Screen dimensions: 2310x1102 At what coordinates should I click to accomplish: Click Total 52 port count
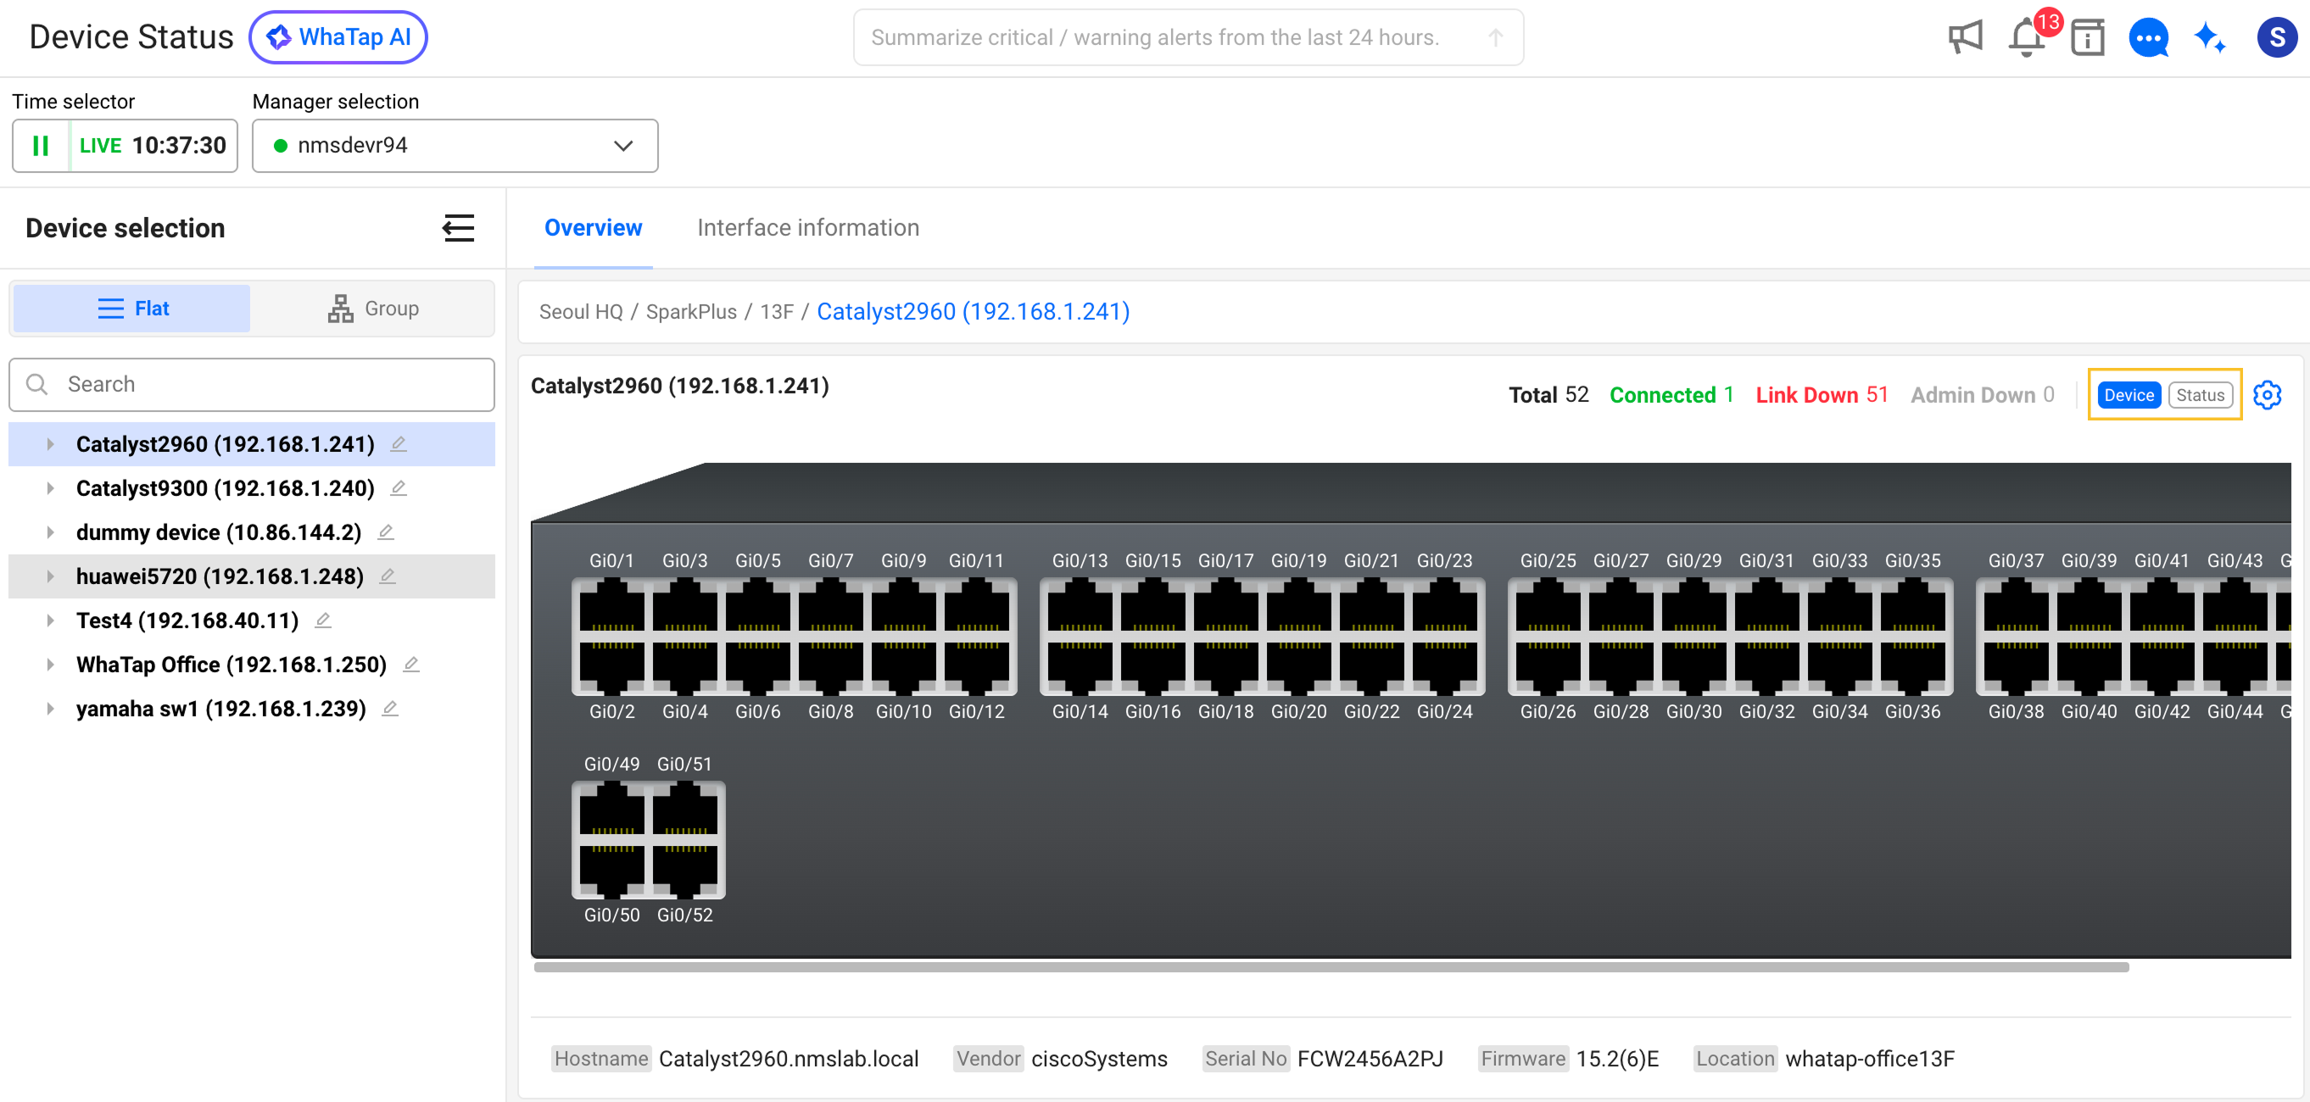1548,394
